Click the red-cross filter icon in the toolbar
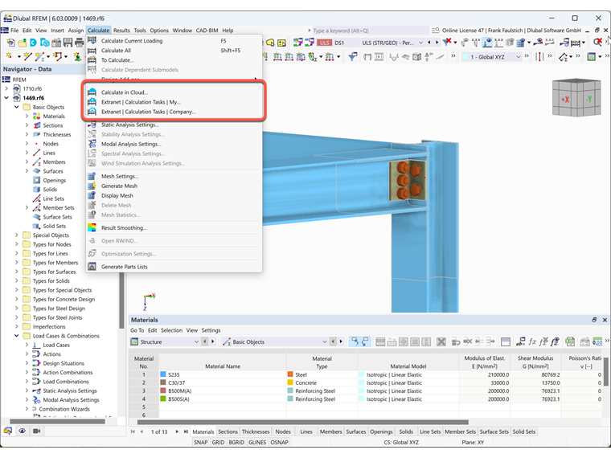The image size is (611, 458). click(x=447, y=42)
